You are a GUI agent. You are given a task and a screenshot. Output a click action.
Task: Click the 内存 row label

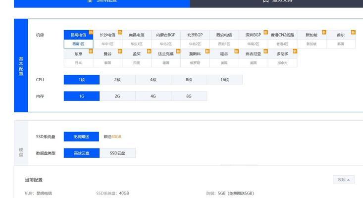(x=40, y=96)
